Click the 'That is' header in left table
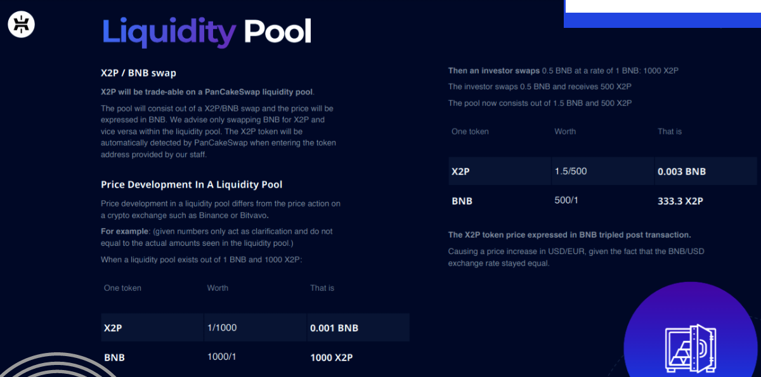Screen dimensions: 761x377 tap(322, 288)
